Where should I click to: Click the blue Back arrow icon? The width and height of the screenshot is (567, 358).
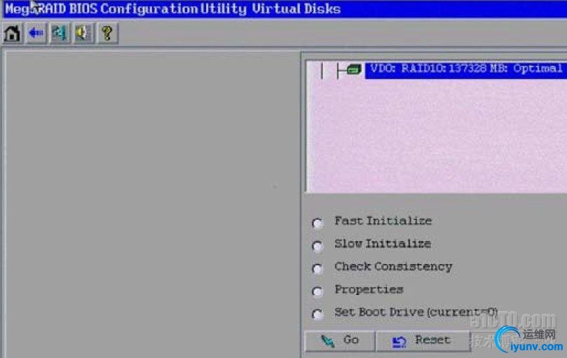pos(36,33)
